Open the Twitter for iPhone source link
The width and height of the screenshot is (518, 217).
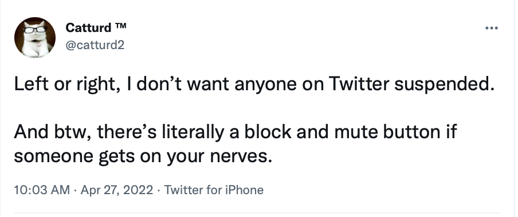[214, 190]
